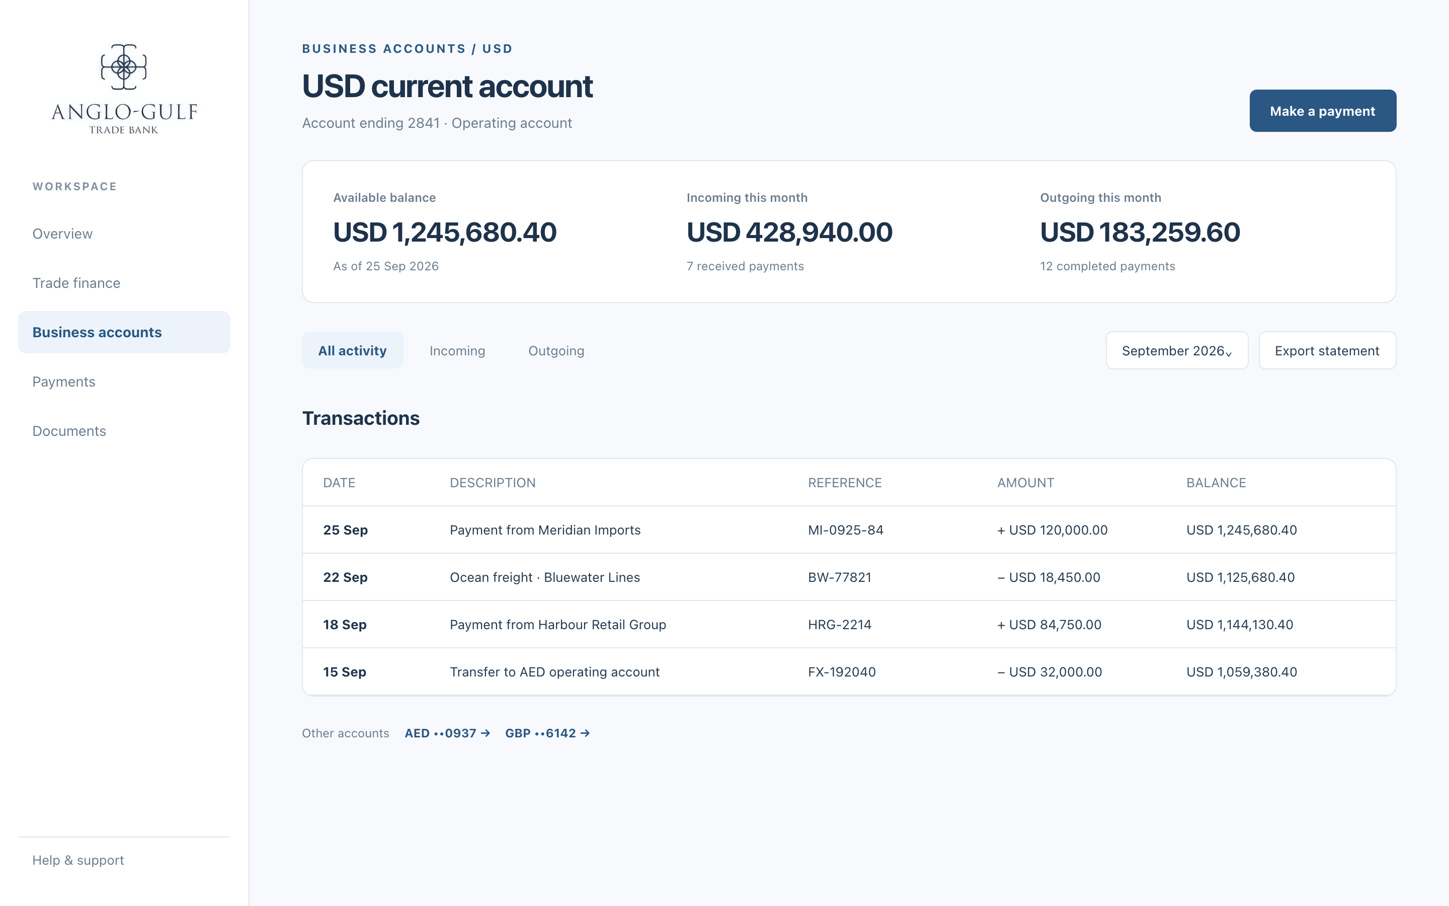The width and height of the screenshot is (1449, 906).
Task: Open Payments from the workspace menu
Action: (124, 382)
